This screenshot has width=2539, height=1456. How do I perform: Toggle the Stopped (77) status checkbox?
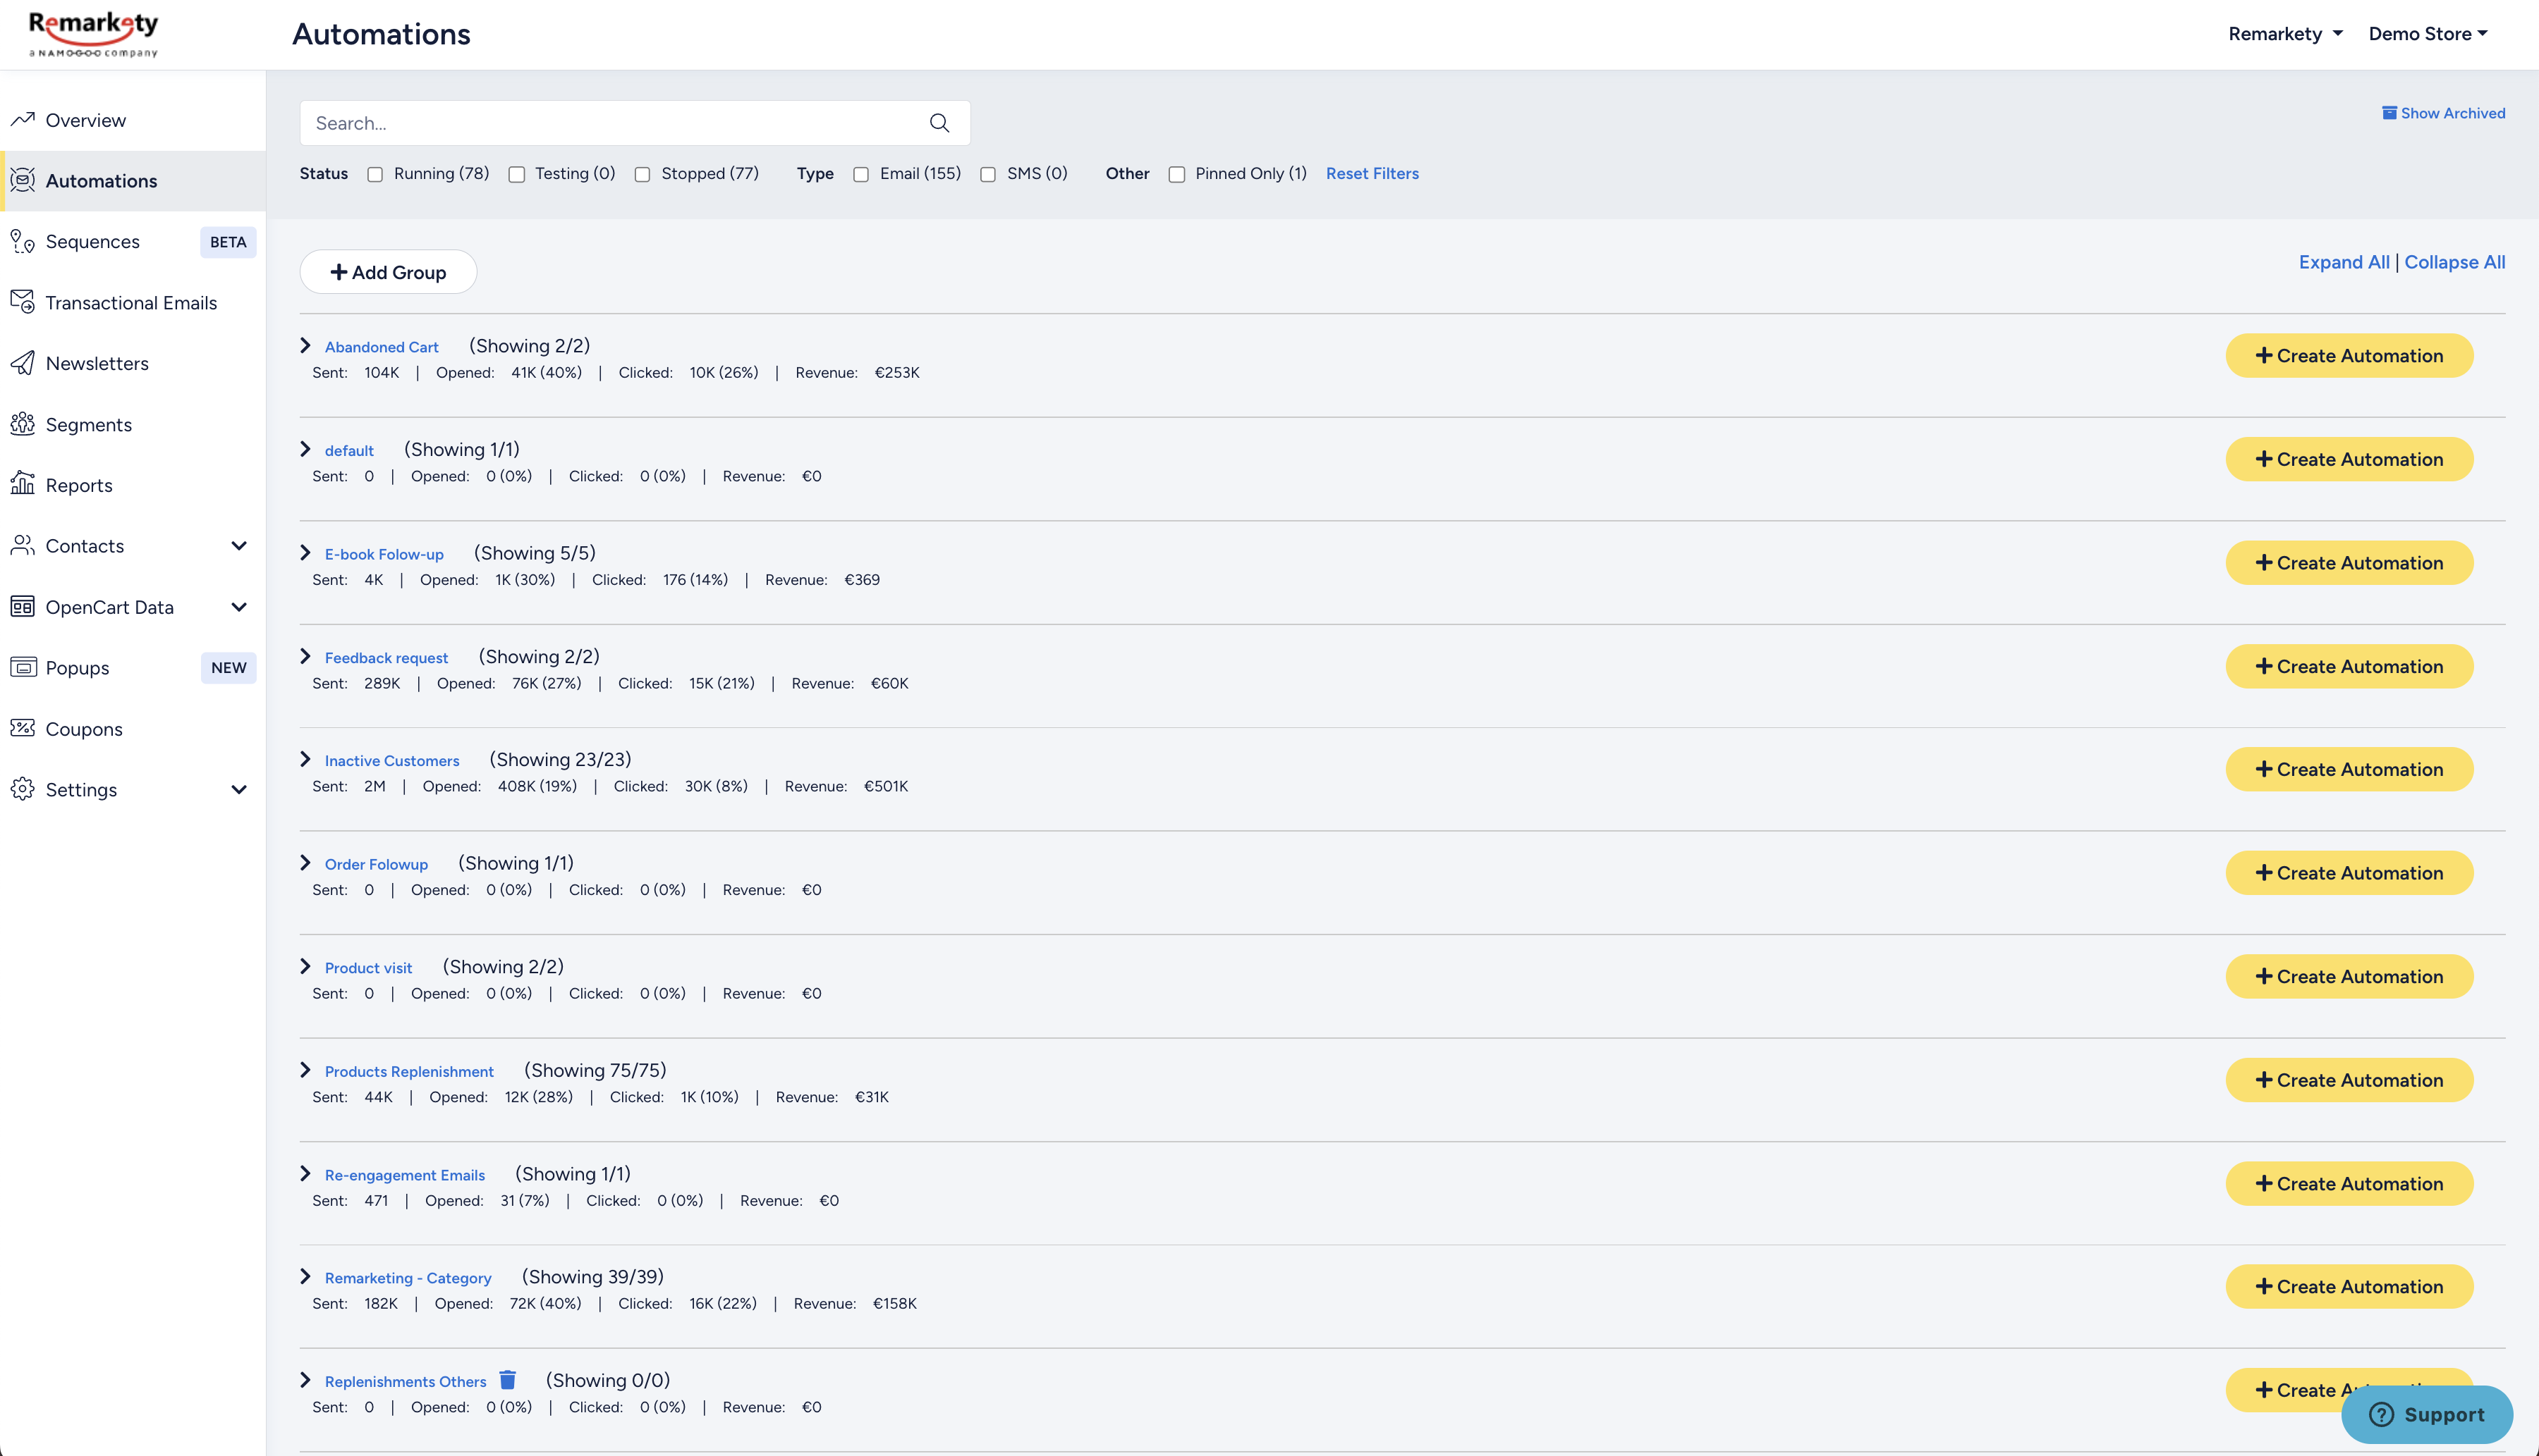643,174
